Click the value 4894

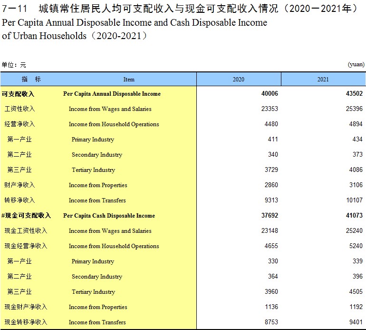(356, 124)
